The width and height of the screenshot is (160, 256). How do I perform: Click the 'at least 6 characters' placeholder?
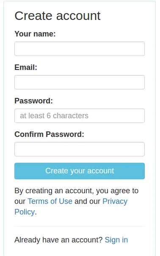point(54,116)
